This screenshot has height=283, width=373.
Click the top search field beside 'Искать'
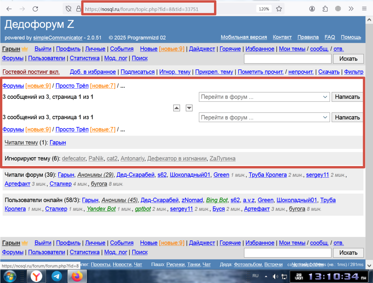tap(287, 59)
